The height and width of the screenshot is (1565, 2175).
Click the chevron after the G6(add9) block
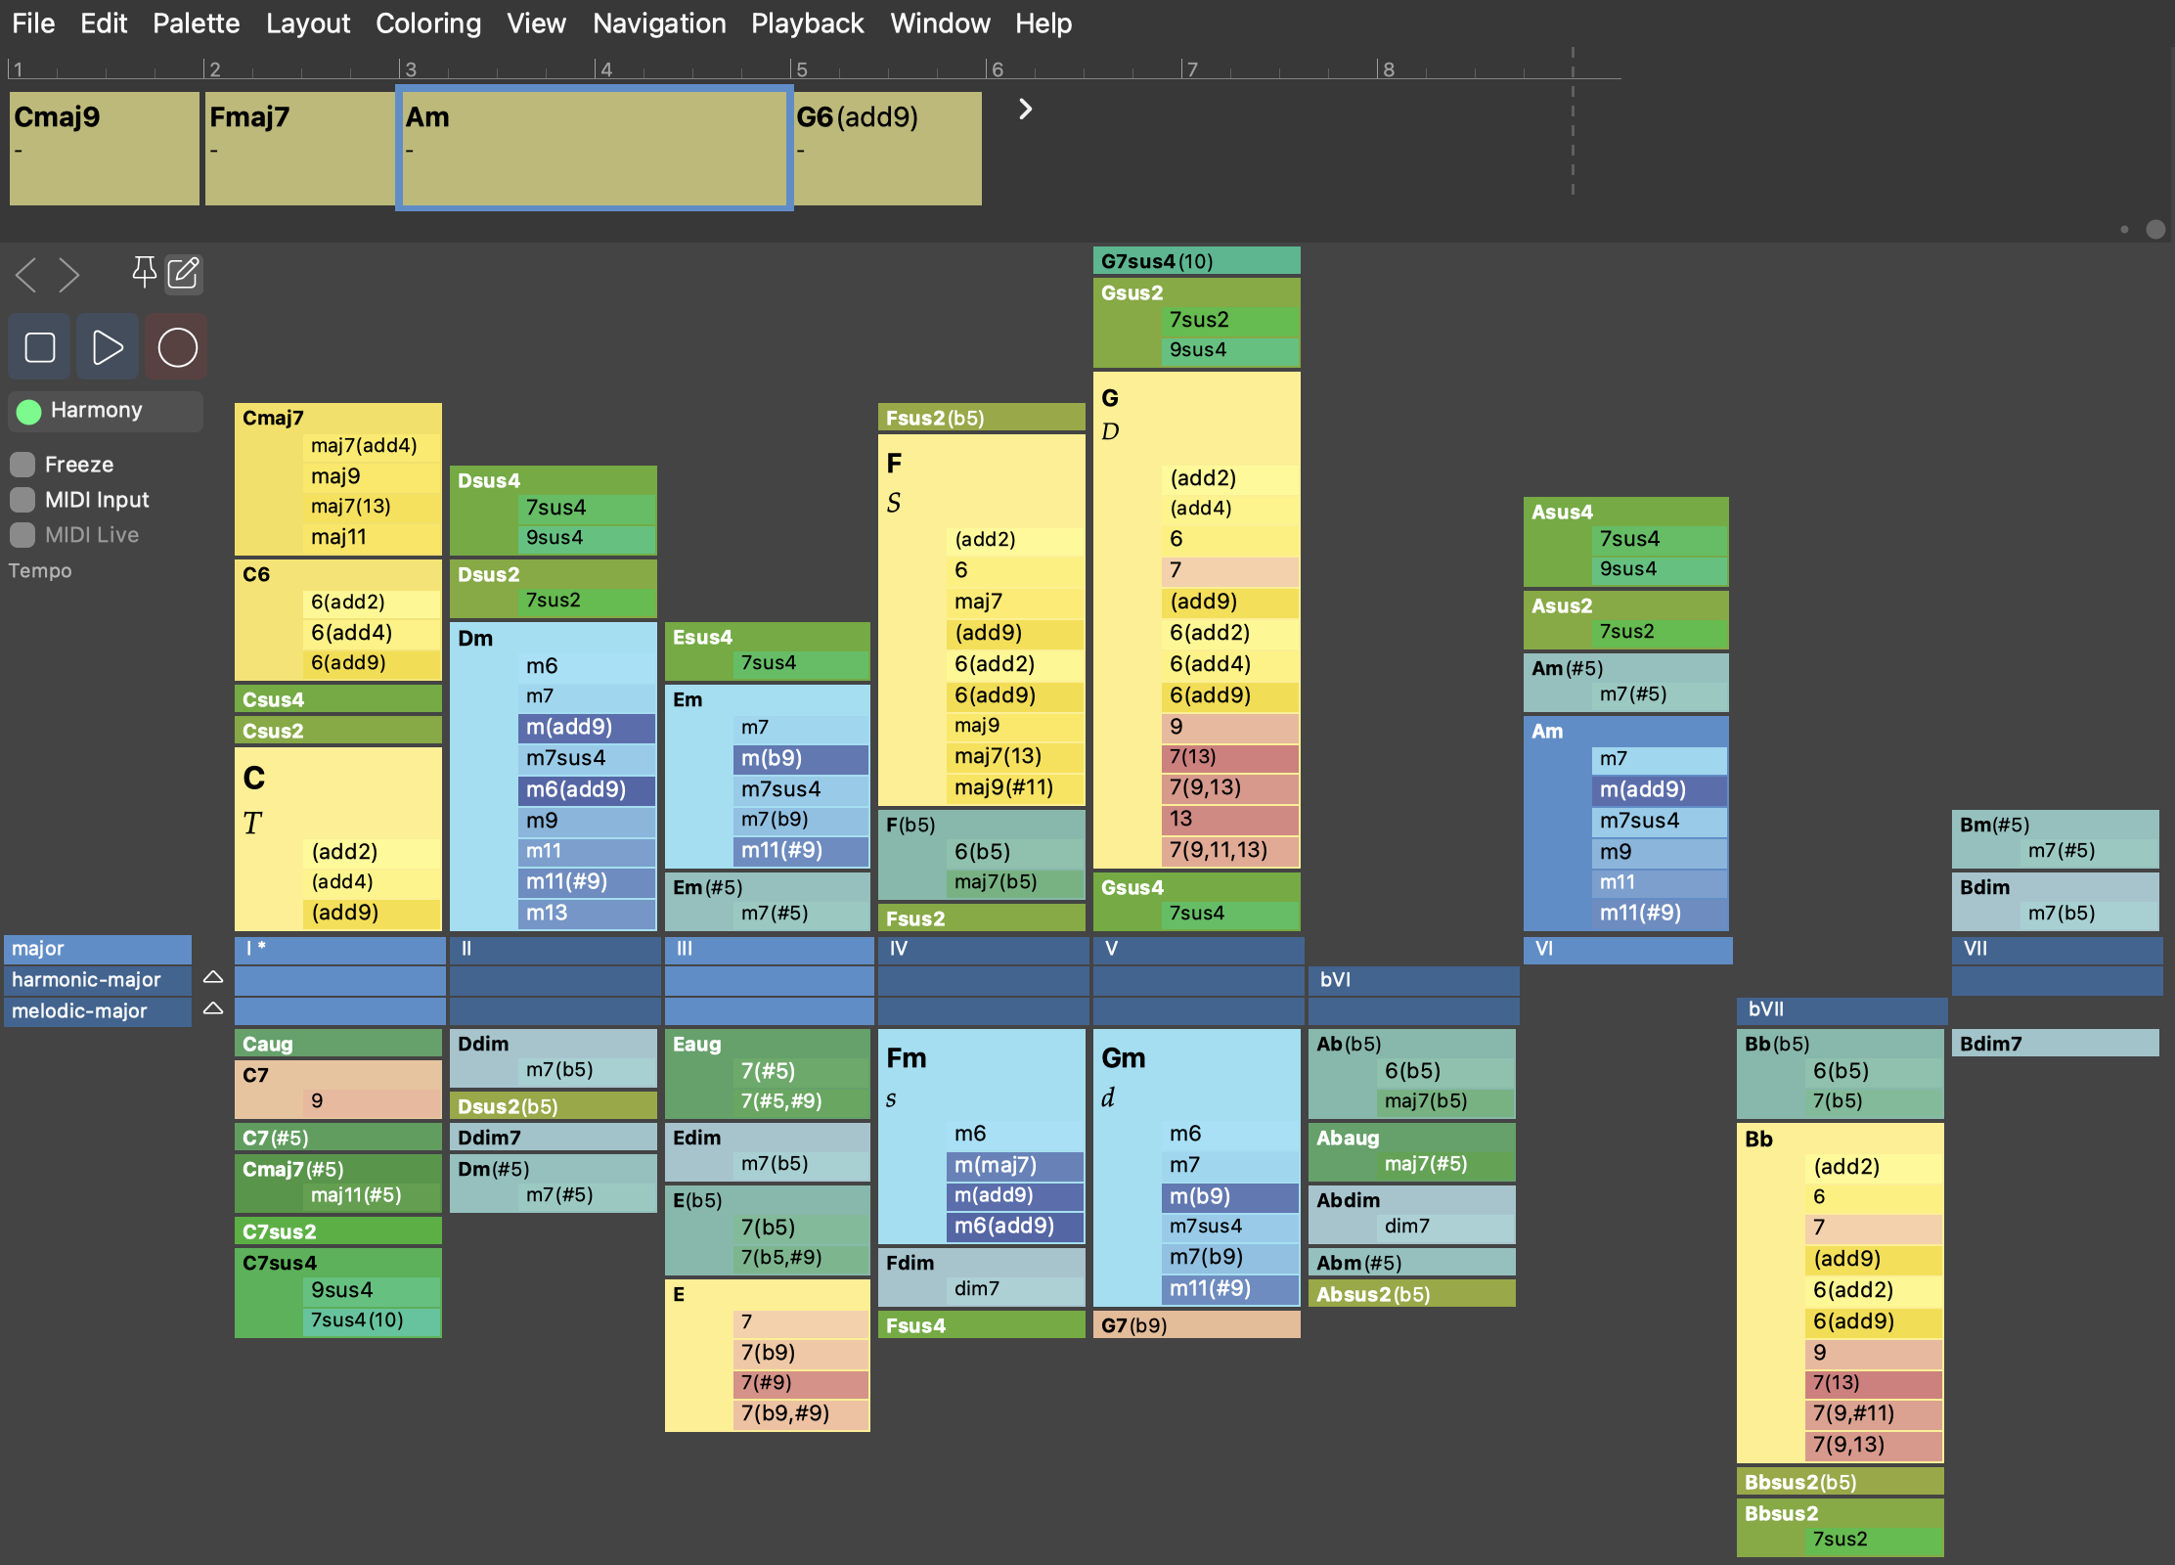[1025, 109]
